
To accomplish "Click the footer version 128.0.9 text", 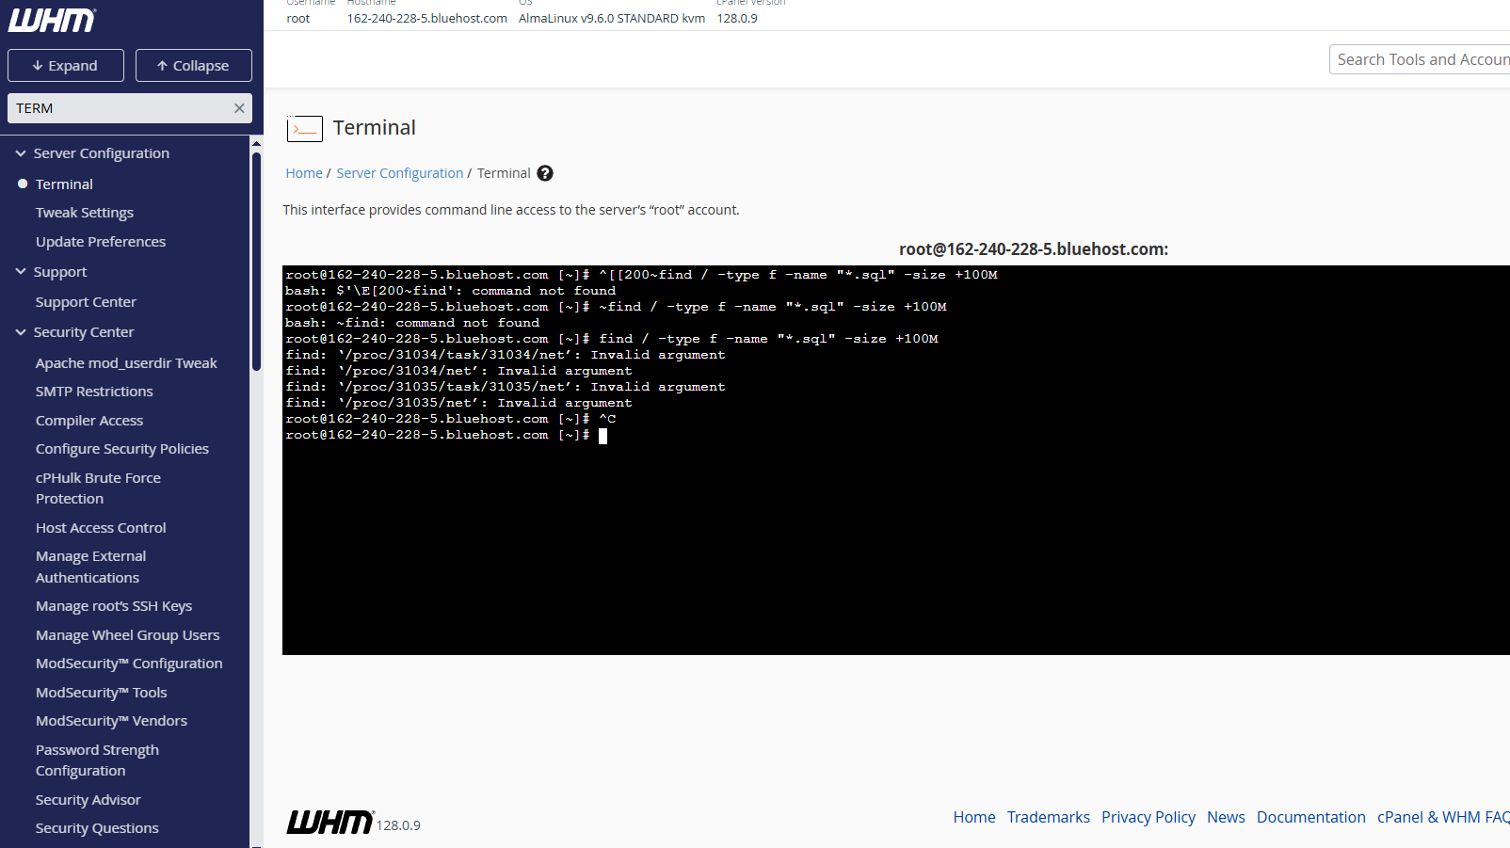I will [x=398, y=825].
